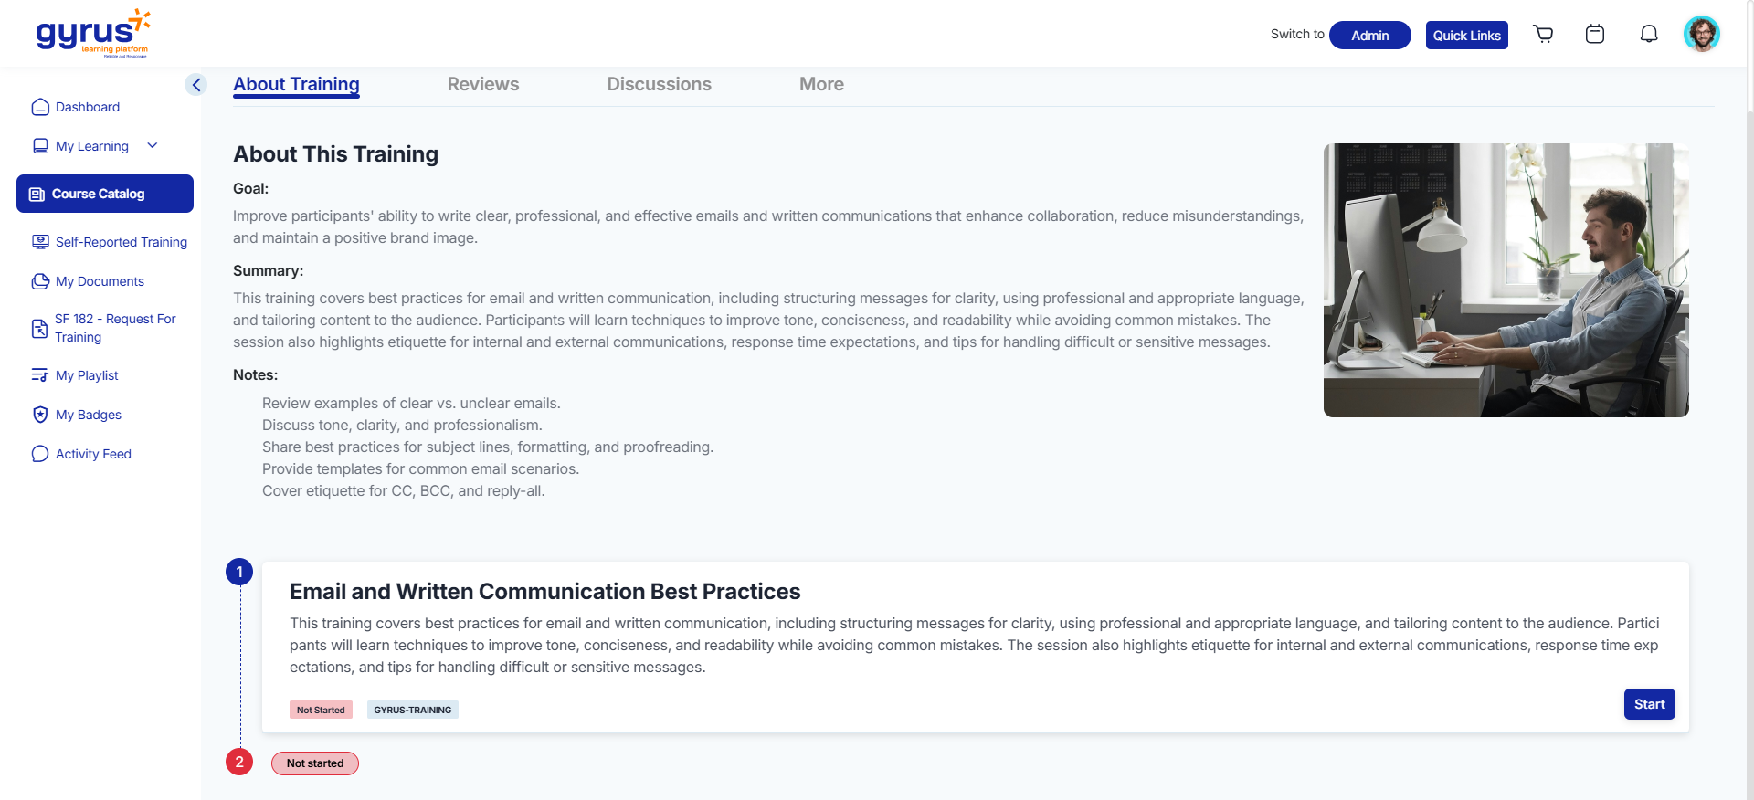The image size is (1754, 800).
Task: Click the My Badges shield icon
Action: 40,415
